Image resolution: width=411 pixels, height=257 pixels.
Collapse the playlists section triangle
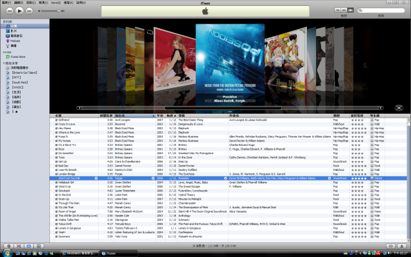3,63
